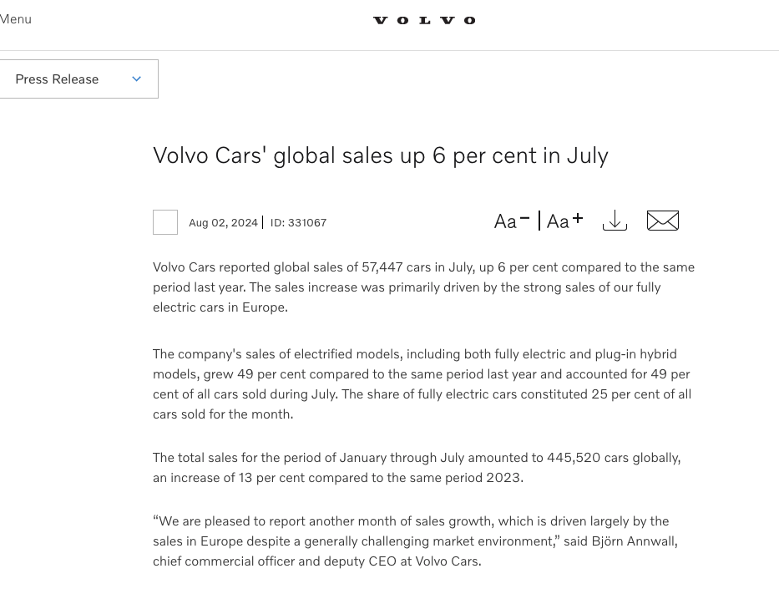Screen dimensions: 779x599
Task: Download the press release via download icon
Action: click(615, 221)
